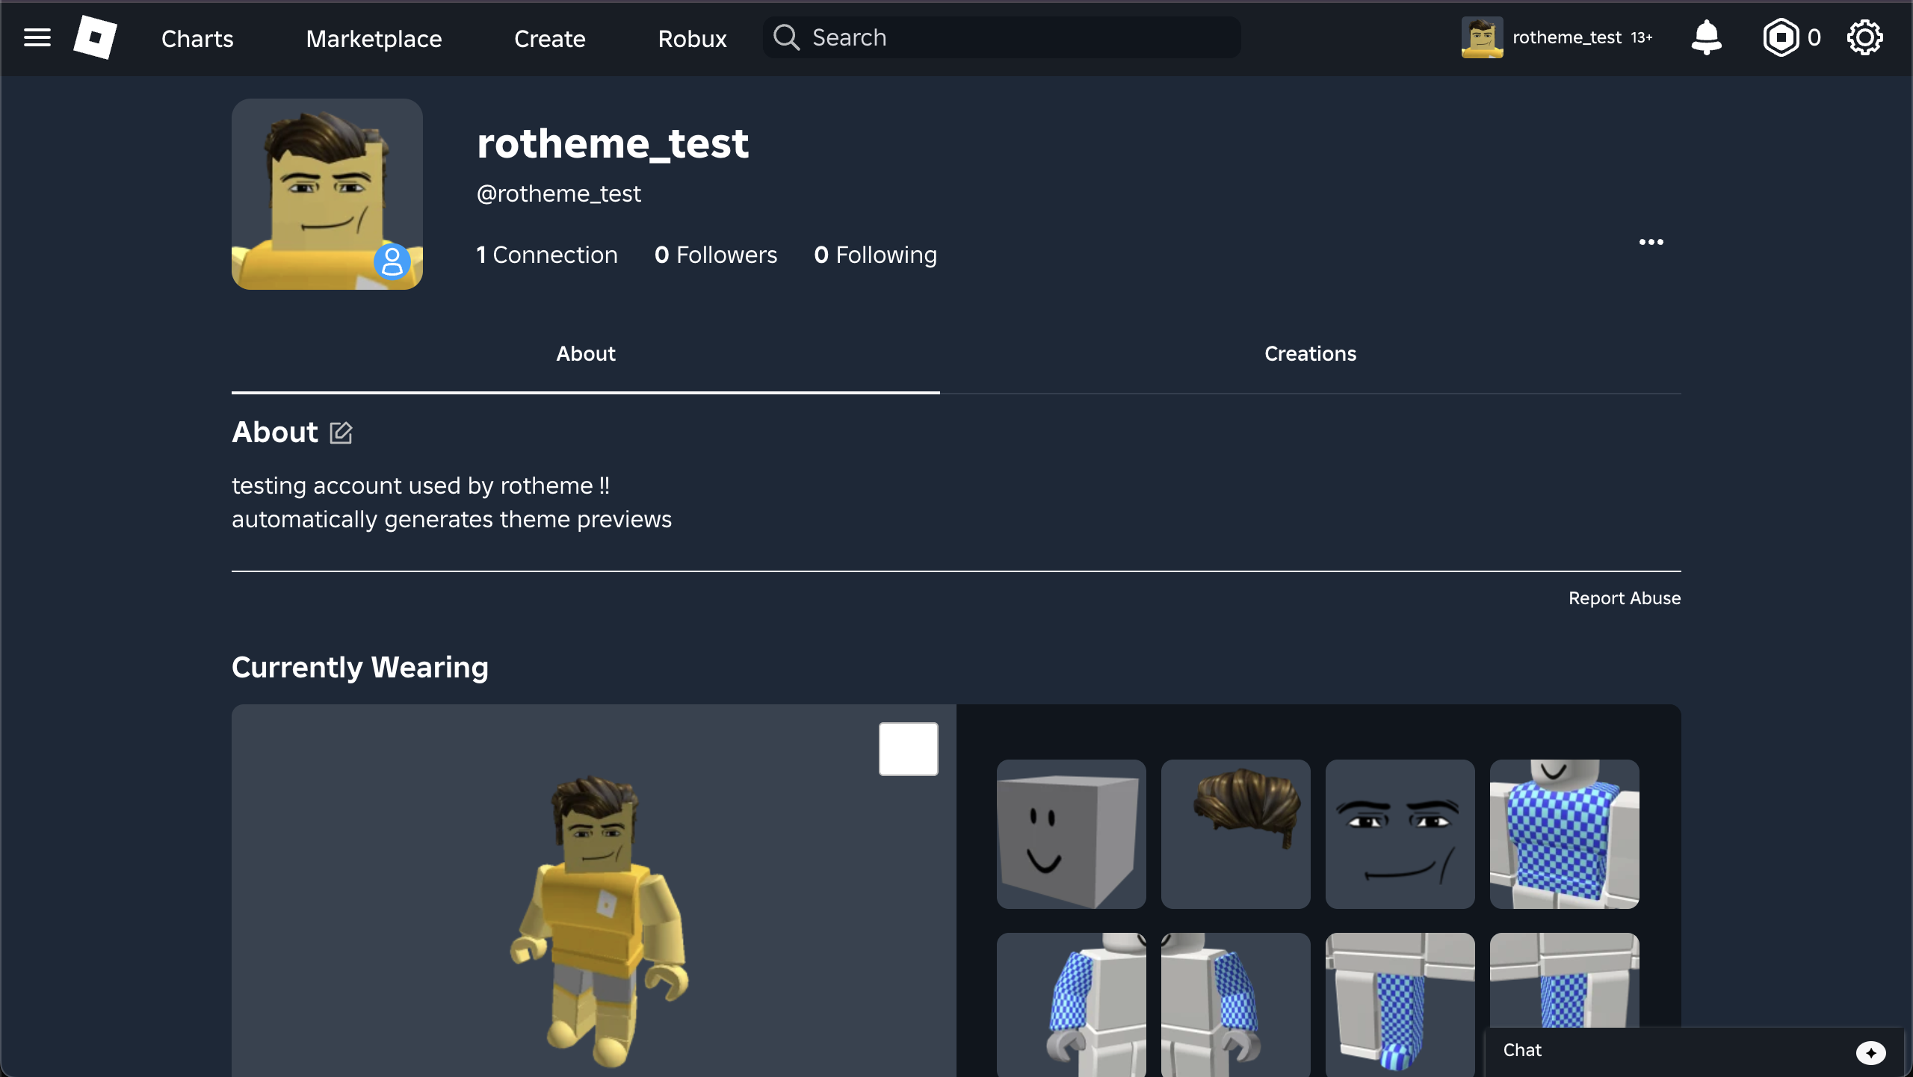Click the blue person badge on the profile avatar
This screenshot has width=1913, height=1077.
click(392, 261)
